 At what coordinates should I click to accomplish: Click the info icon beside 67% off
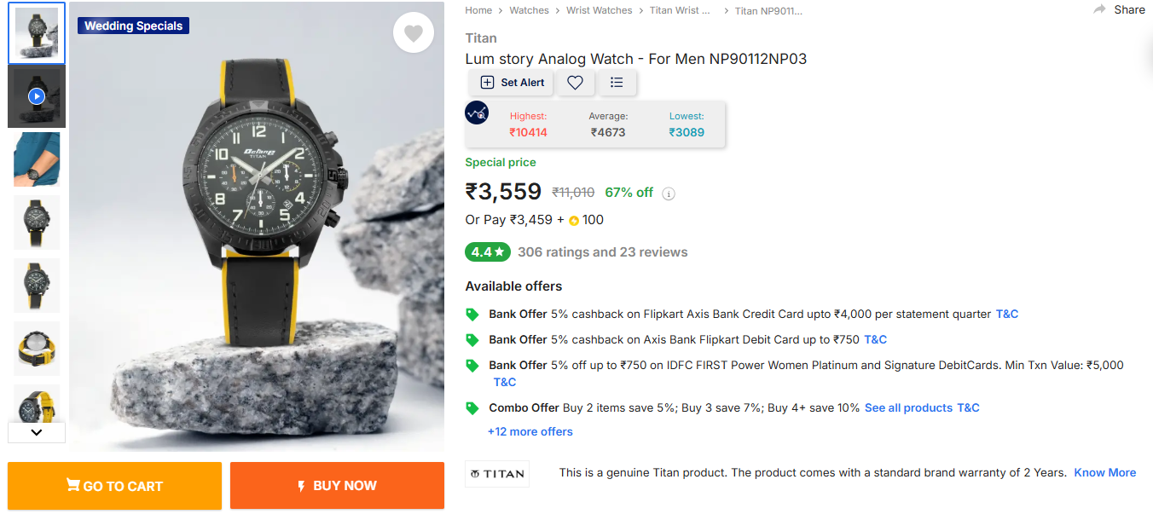tap(669, 193)
